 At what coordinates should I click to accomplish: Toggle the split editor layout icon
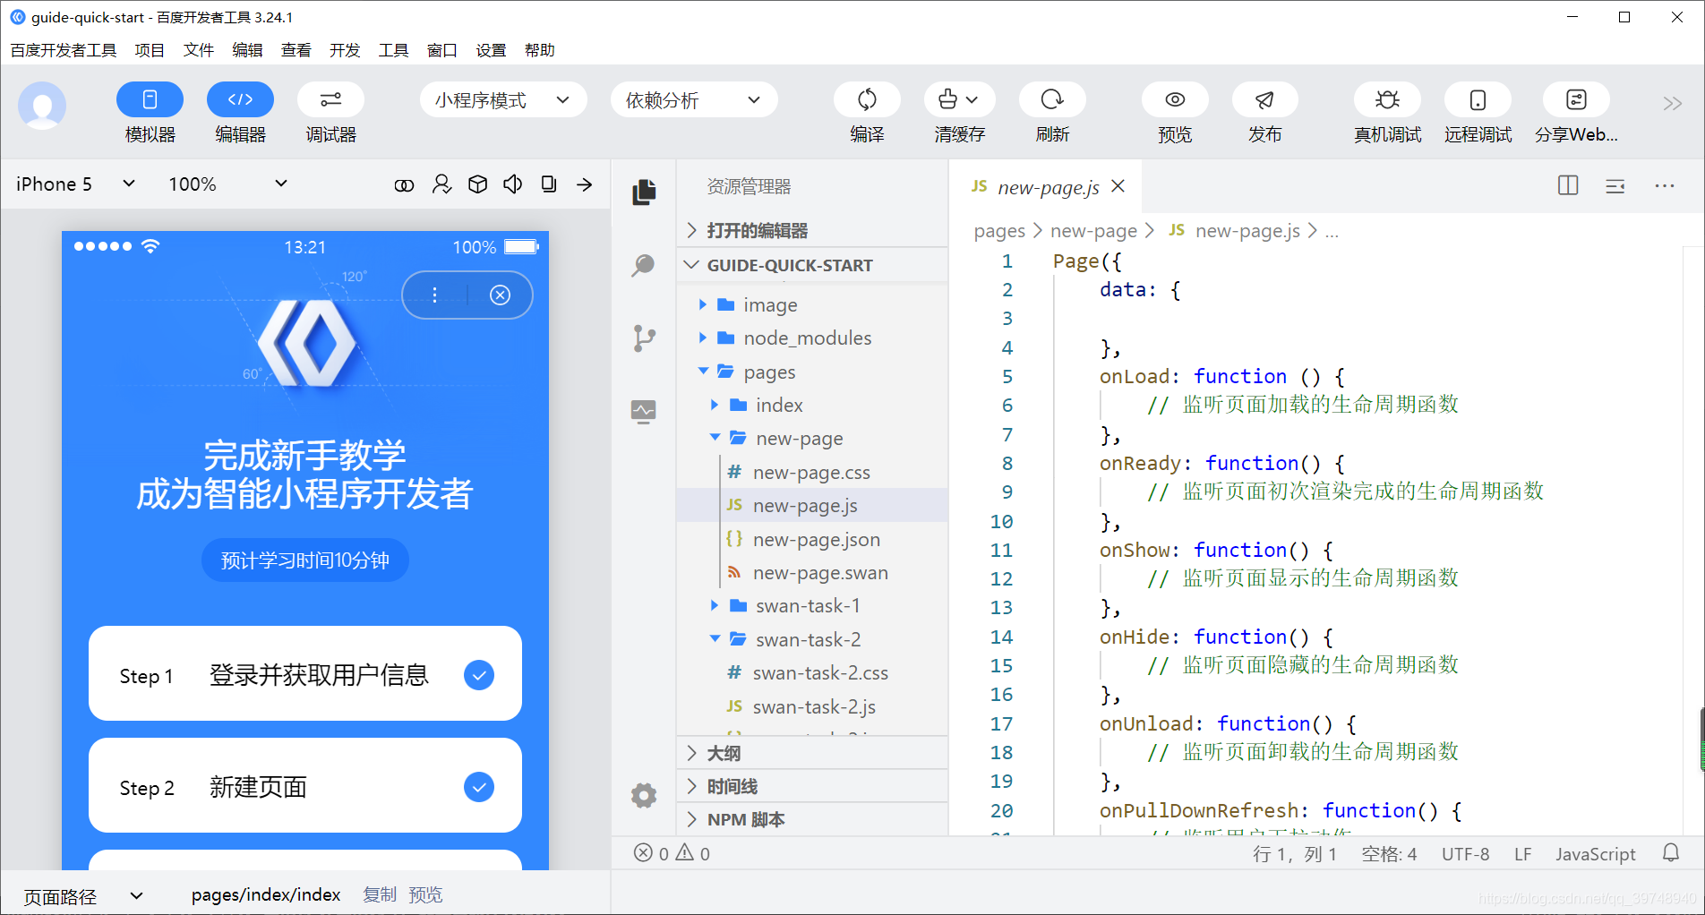pyautogui.click(x=1566, y=185)
